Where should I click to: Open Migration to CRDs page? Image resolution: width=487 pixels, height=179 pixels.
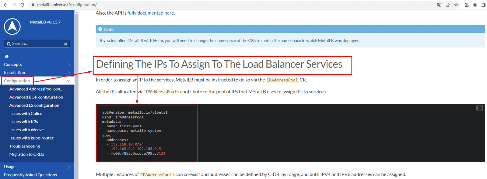[27, 155]
